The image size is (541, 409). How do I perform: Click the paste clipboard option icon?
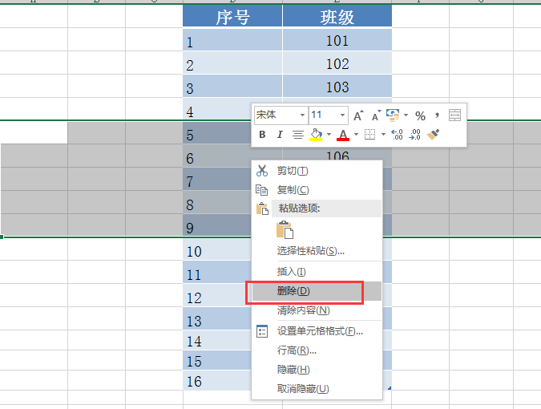(x=285, y=230)
